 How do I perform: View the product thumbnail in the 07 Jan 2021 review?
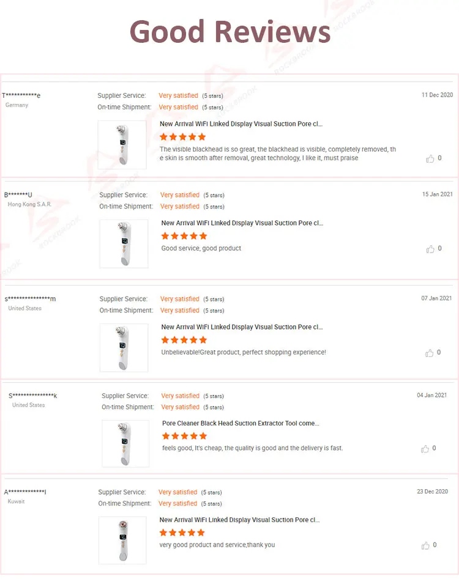[x=124, y=348]
